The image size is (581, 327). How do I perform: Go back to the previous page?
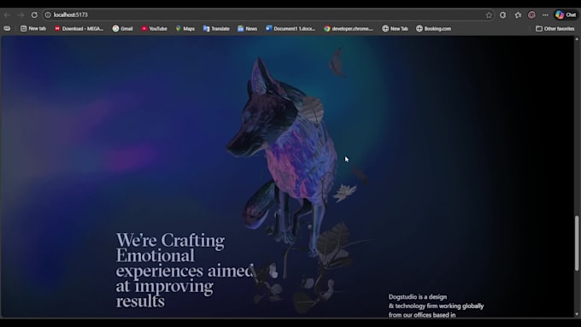(x=7, y=15)
